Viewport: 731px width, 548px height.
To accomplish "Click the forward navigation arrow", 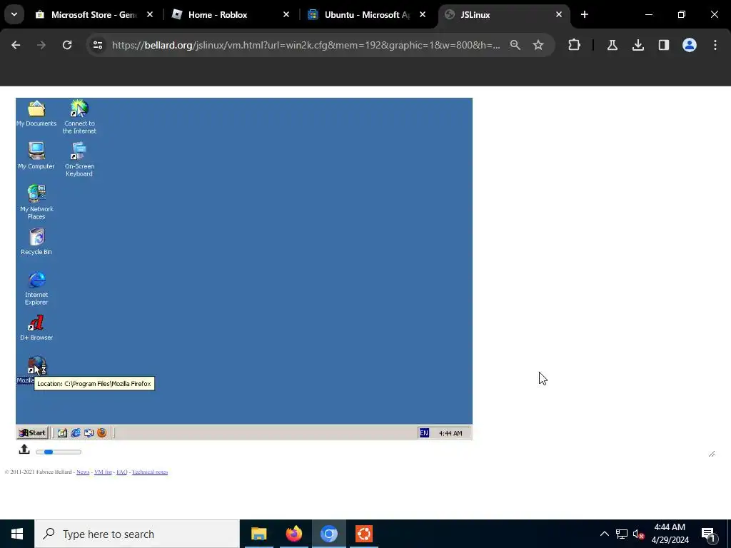I will (41, 45).
